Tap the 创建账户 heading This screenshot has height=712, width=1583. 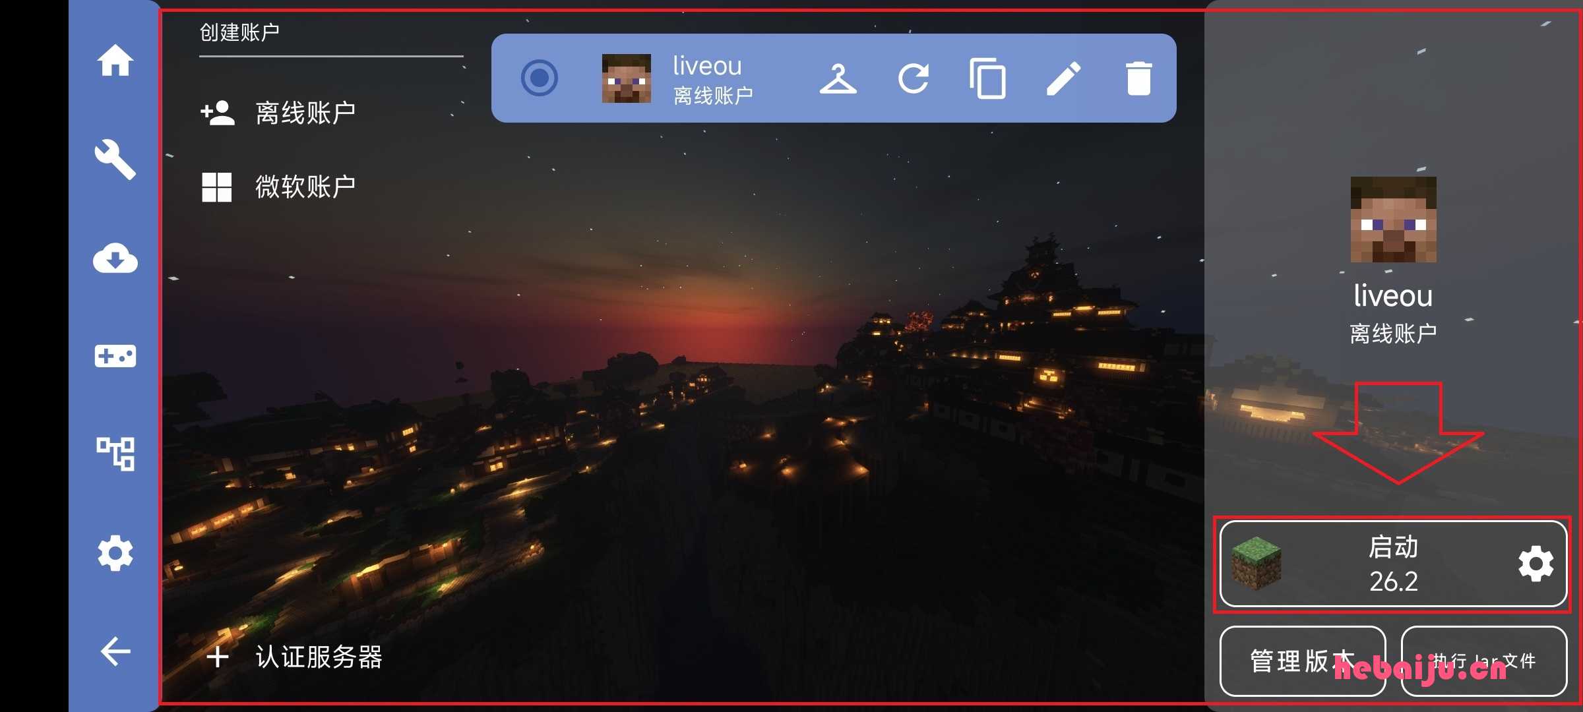click(x=239, y=32)
